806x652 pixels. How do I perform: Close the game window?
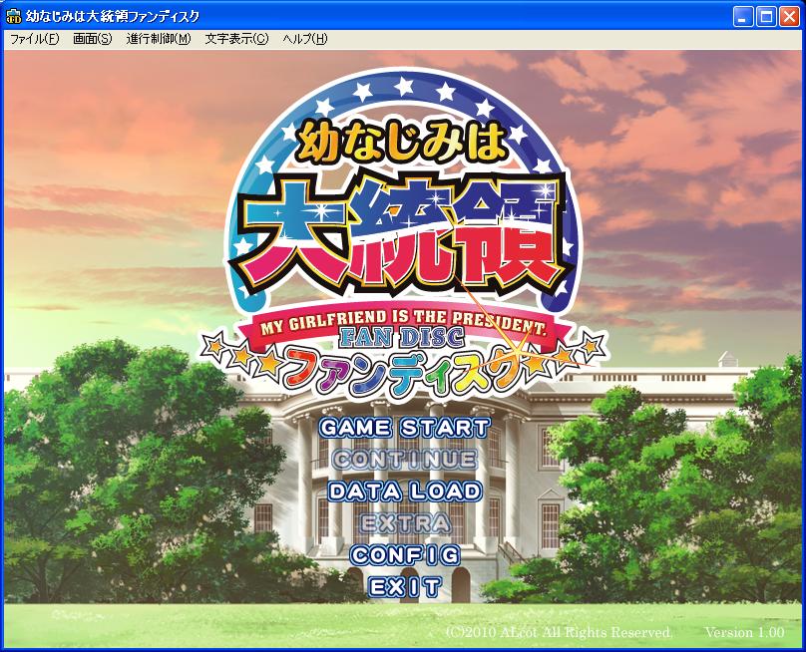point(789,17)
